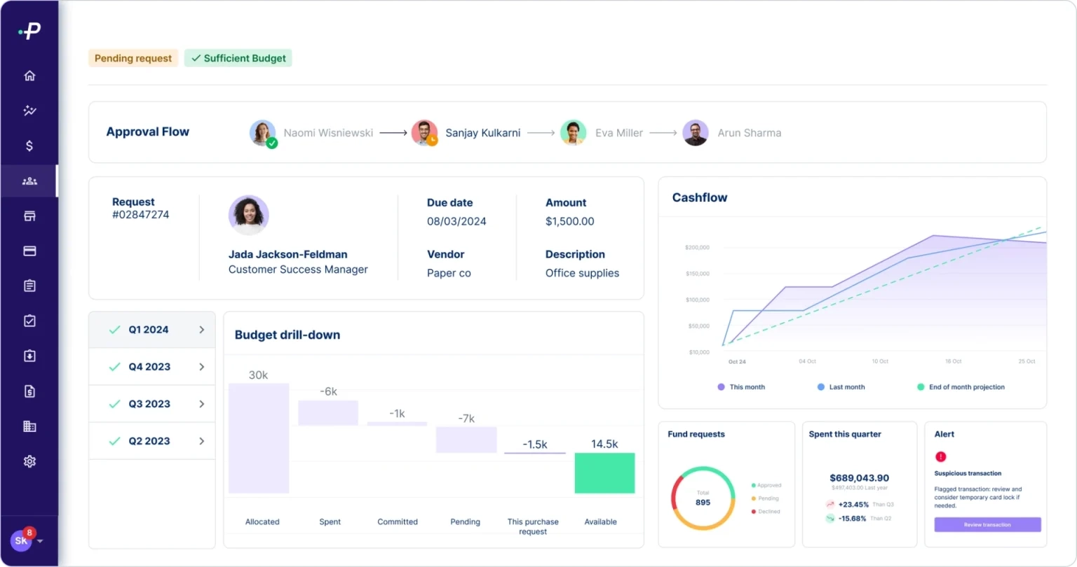The width and height of the screenshot is (1077, 567).
Task: Click Sanjay Kulkarni's avatar in Approval Flow
Action: [x=424, y=132]
